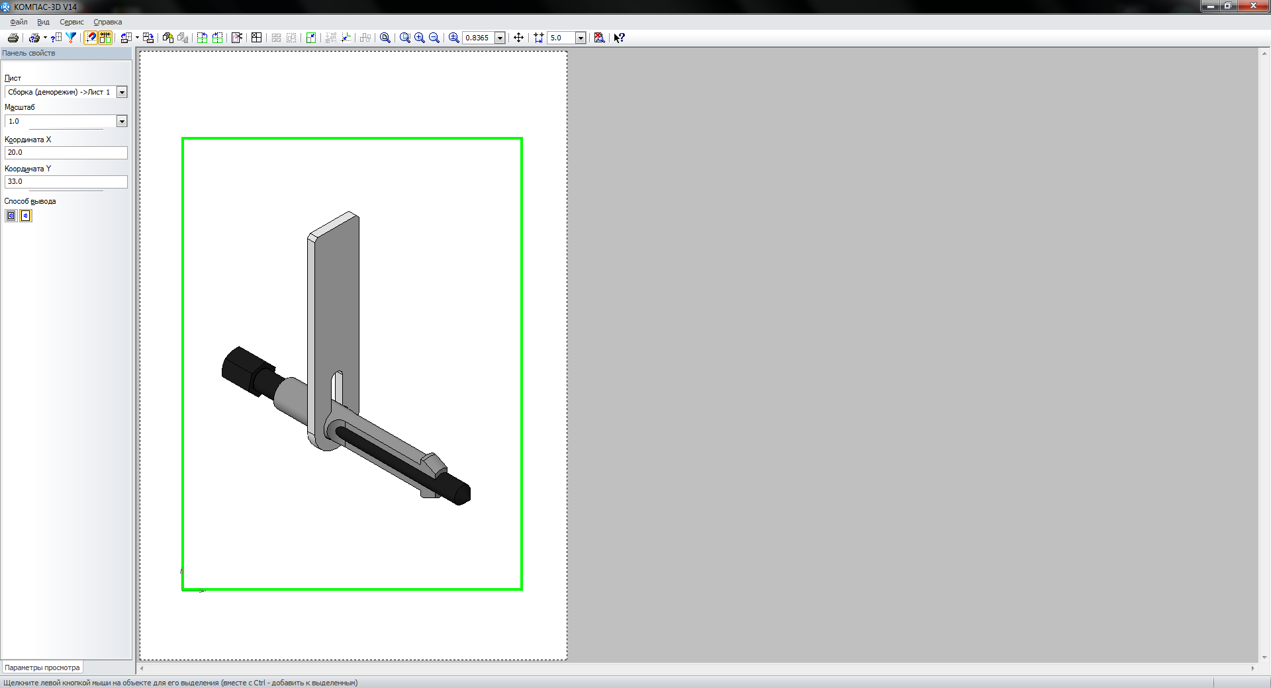Screen dimensions: 1271x688
Task: Click the show whole page magnifier icon
Action: [385, 38]
